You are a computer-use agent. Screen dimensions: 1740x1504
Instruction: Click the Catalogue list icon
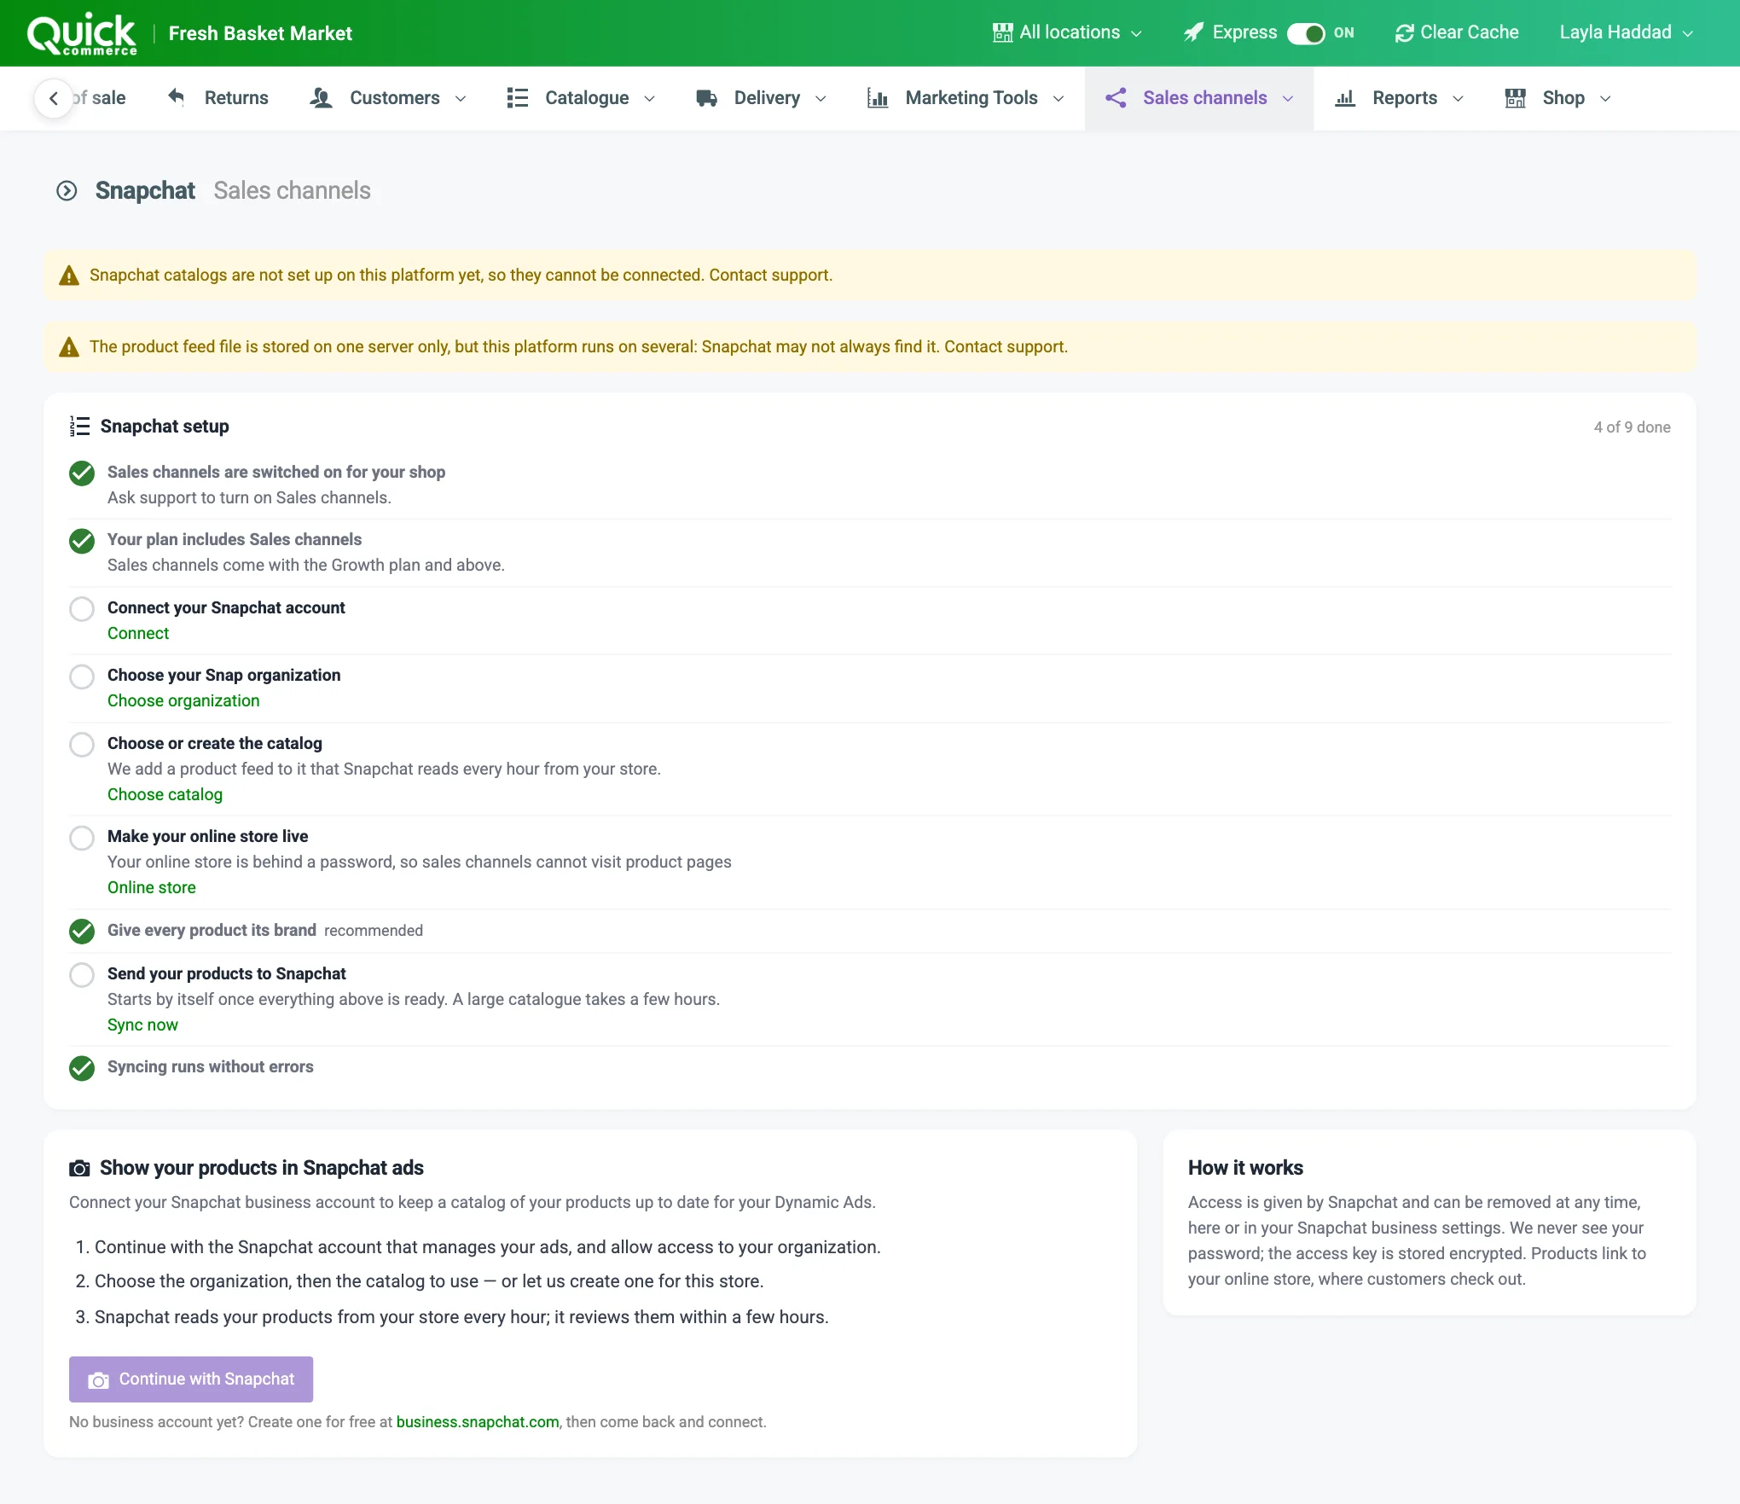coord(517,98)
